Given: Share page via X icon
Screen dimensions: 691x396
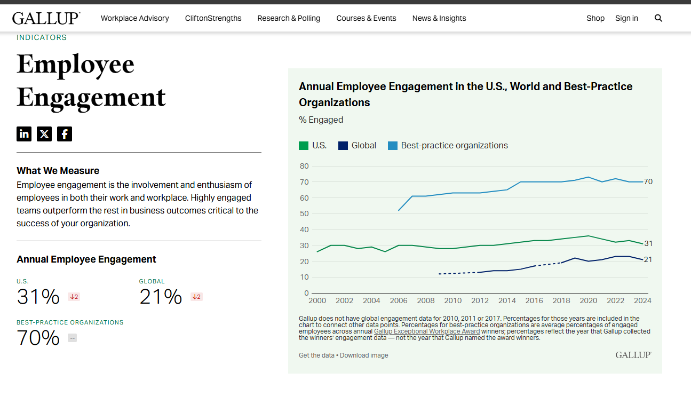Looking at the screenshot, I should (x=44, y=134).
